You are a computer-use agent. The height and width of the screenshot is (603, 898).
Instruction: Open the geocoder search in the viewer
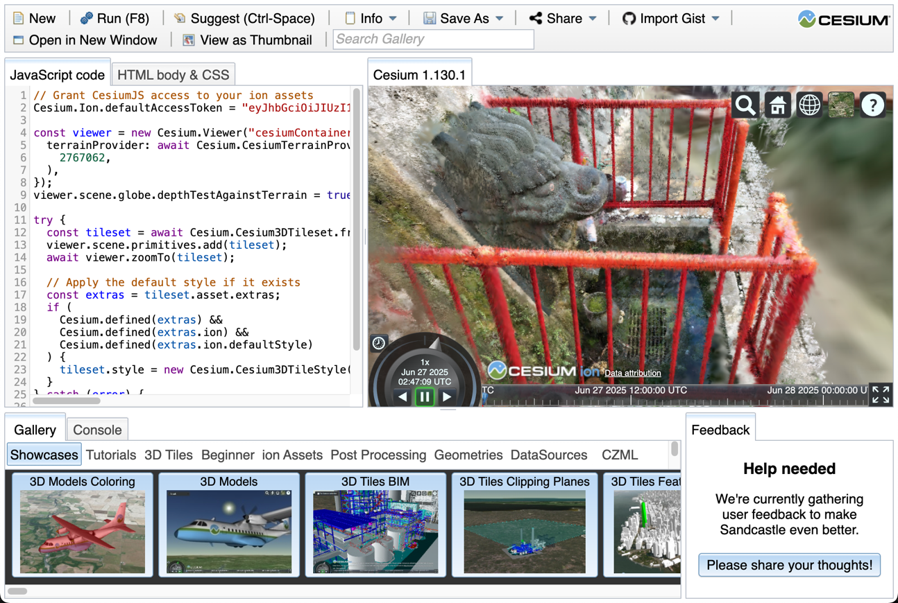coord(745,105)
